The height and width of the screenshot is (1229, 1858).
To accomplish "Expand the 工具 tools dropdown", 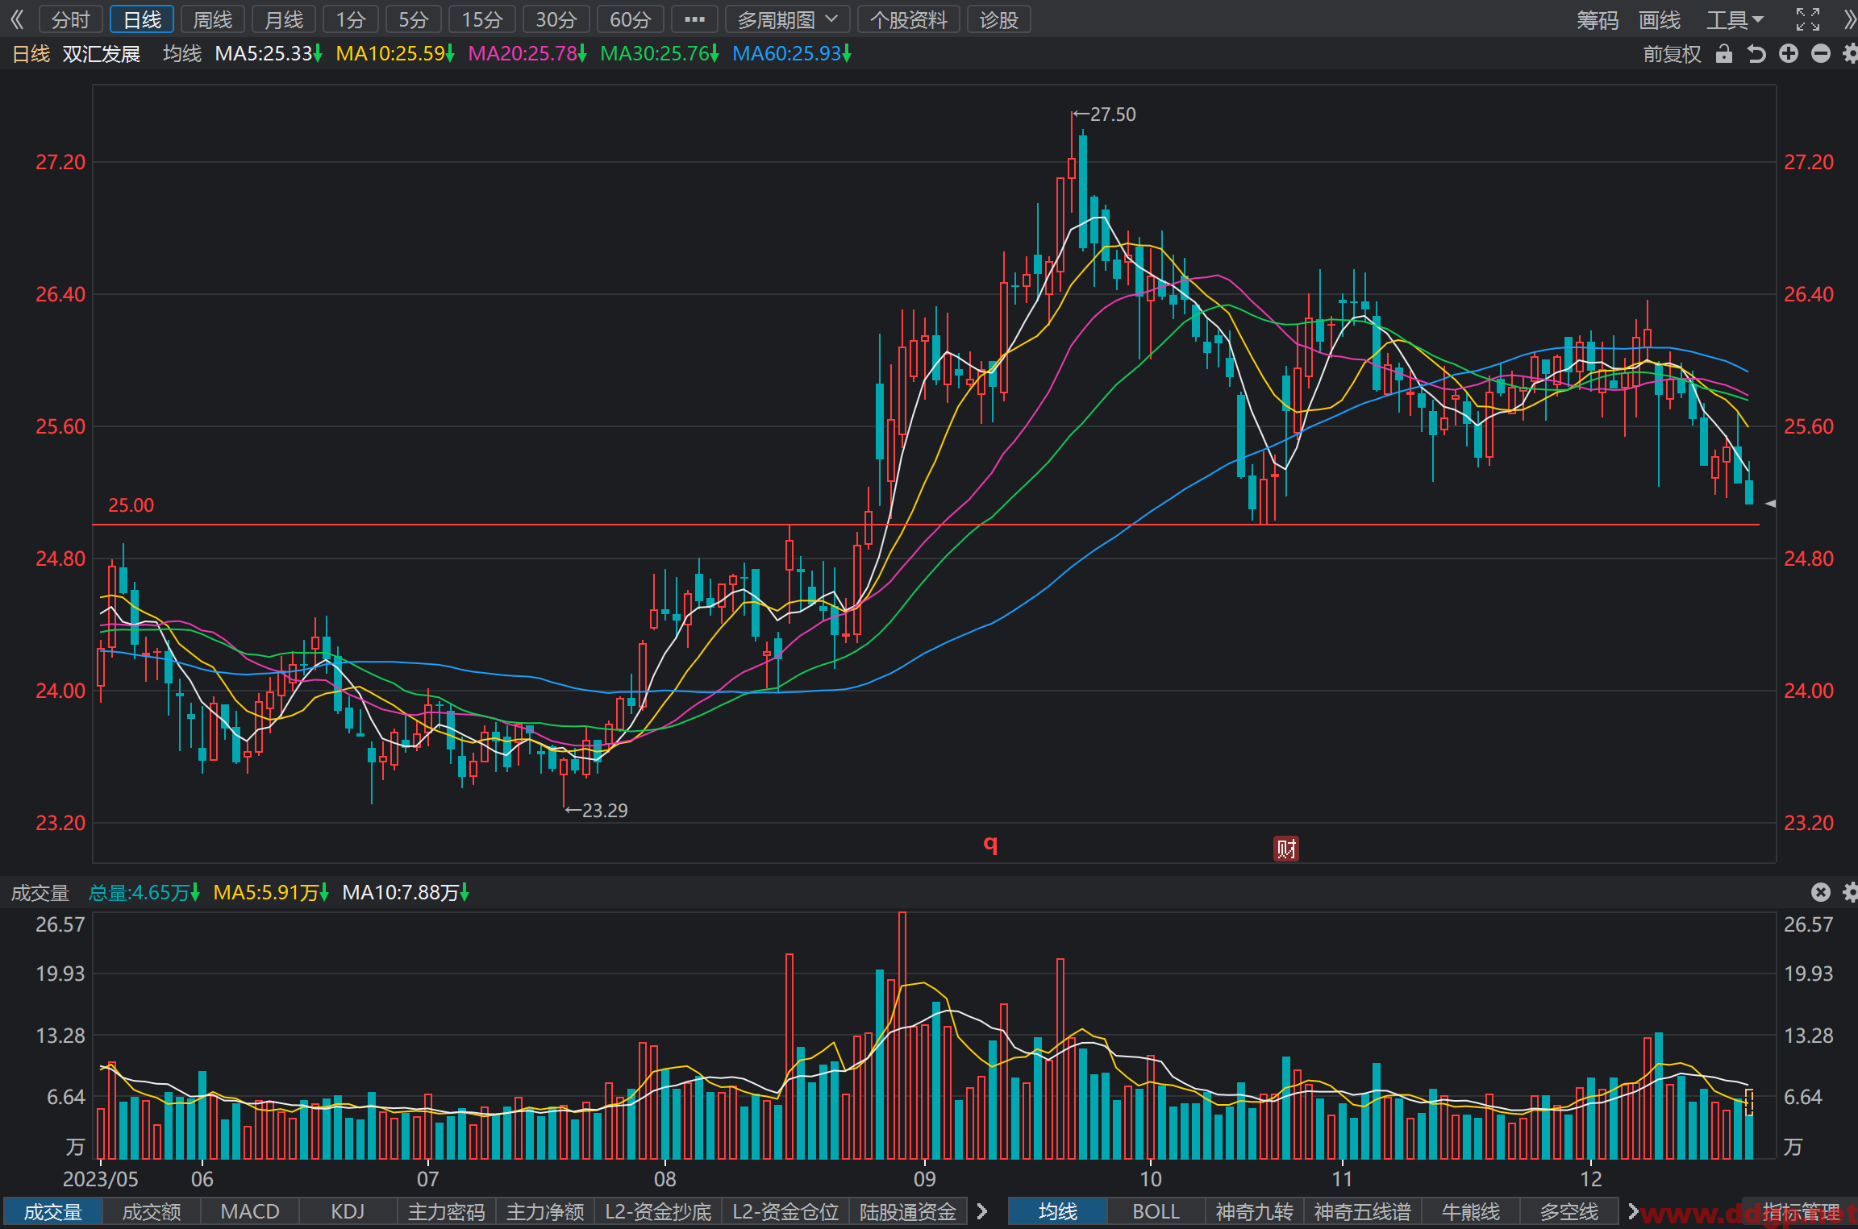I will click(x=1735, y=19).
